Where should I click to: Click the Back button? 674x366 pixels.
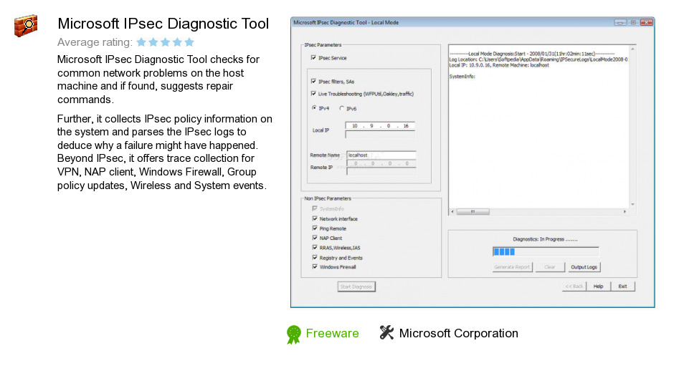point(574,286)
